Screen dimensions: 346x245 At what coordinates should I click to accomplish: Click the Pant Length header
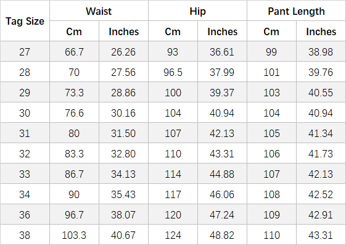tap(296, 11)
